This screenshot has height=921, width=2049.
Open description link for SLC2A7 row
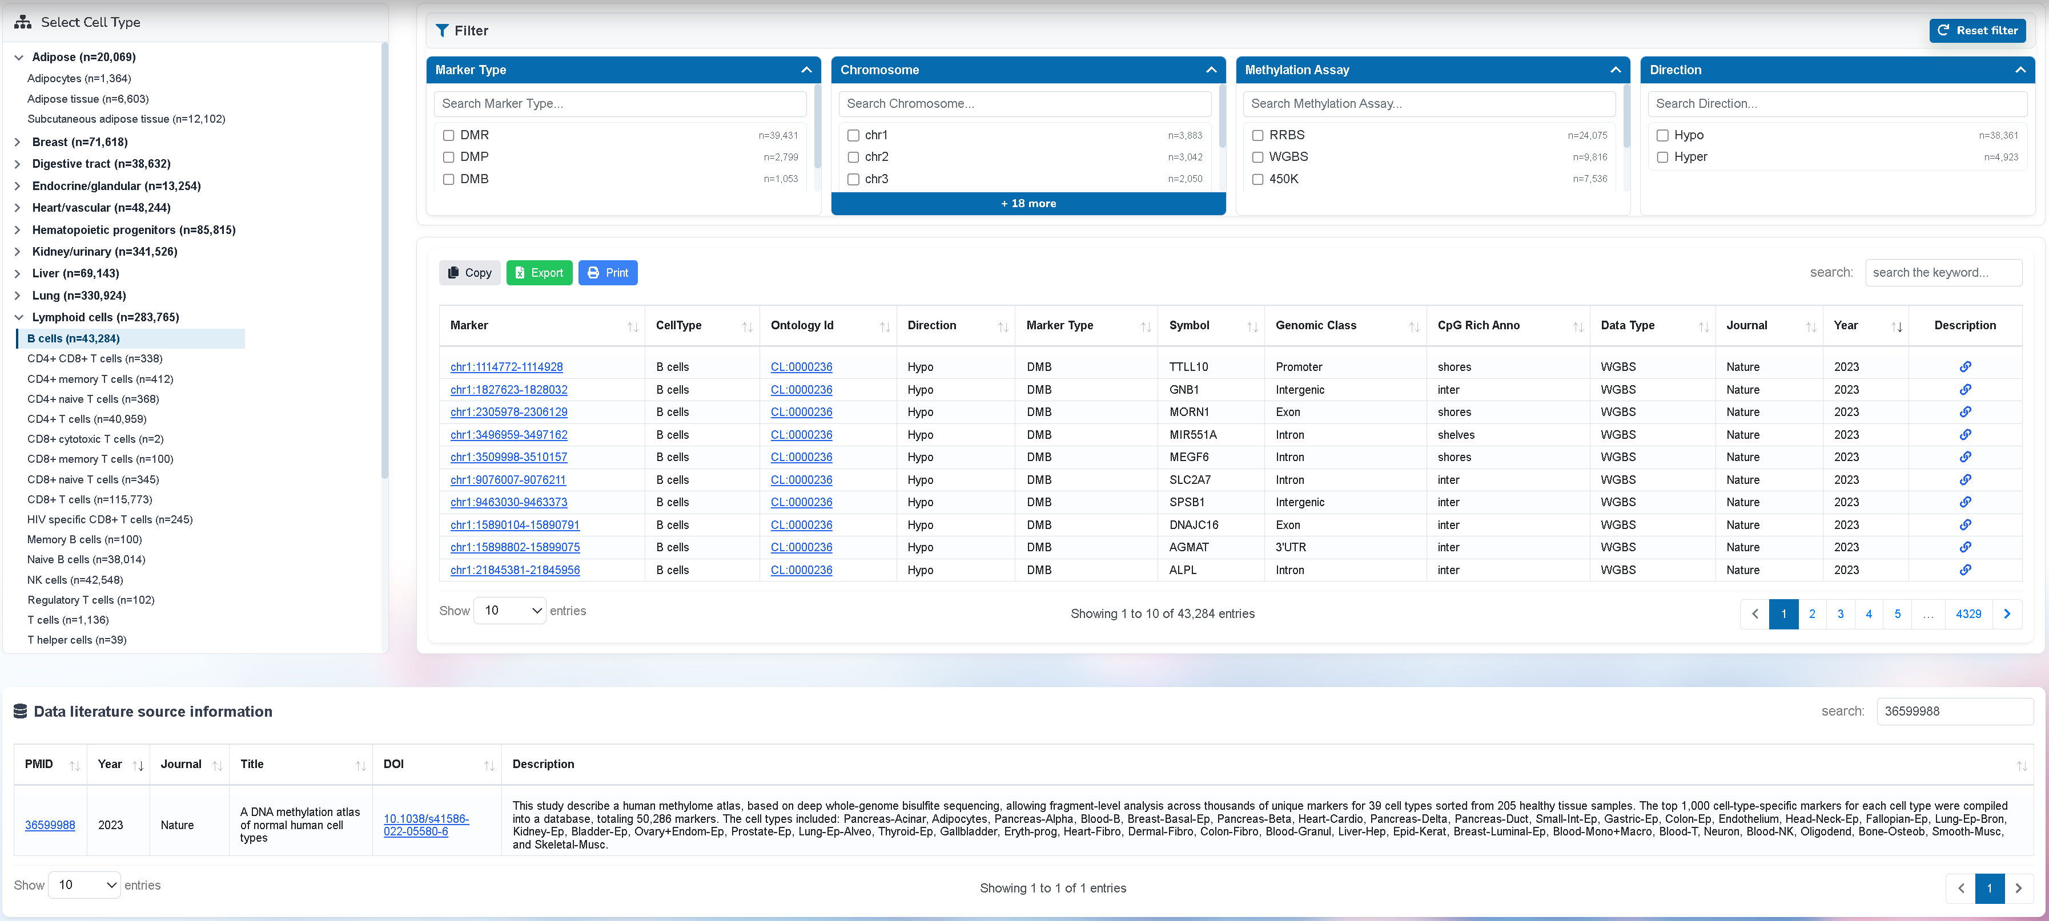pos(1964,480)
